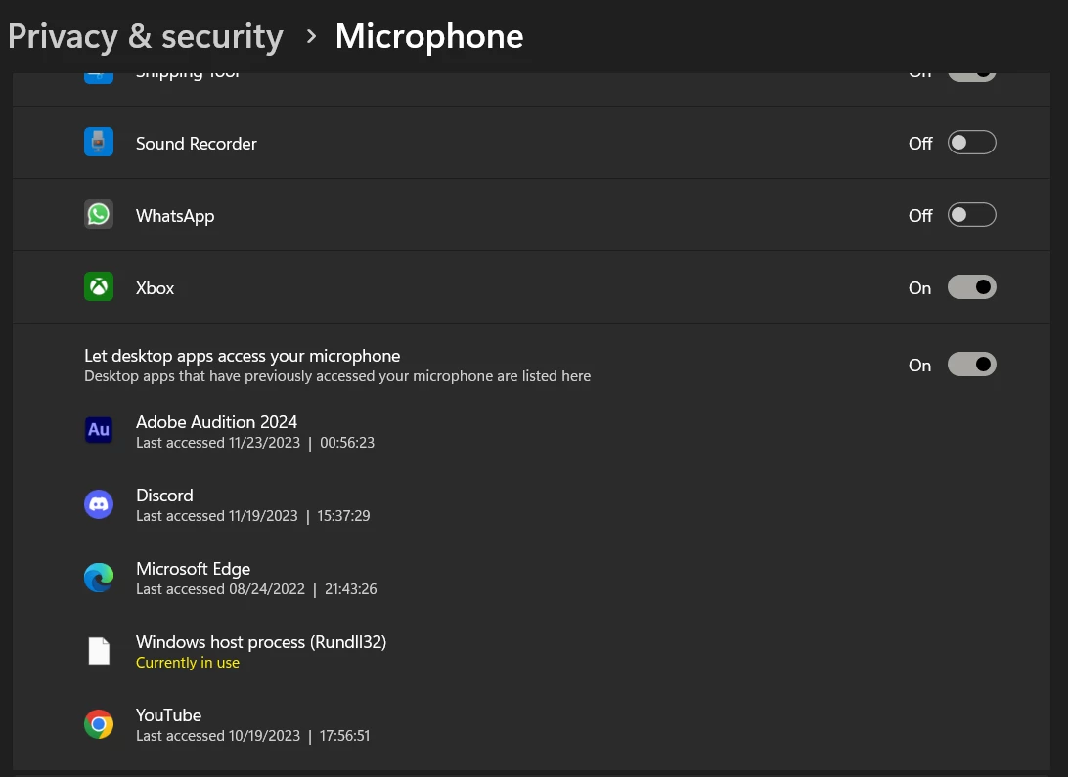
Task: Click the Windows host process file icon
Action: tap(99, 651)
